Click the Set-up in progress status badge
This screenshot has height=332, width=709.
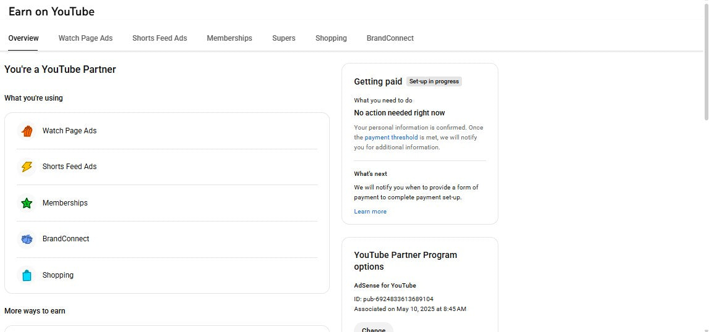[x=434, y=81]
